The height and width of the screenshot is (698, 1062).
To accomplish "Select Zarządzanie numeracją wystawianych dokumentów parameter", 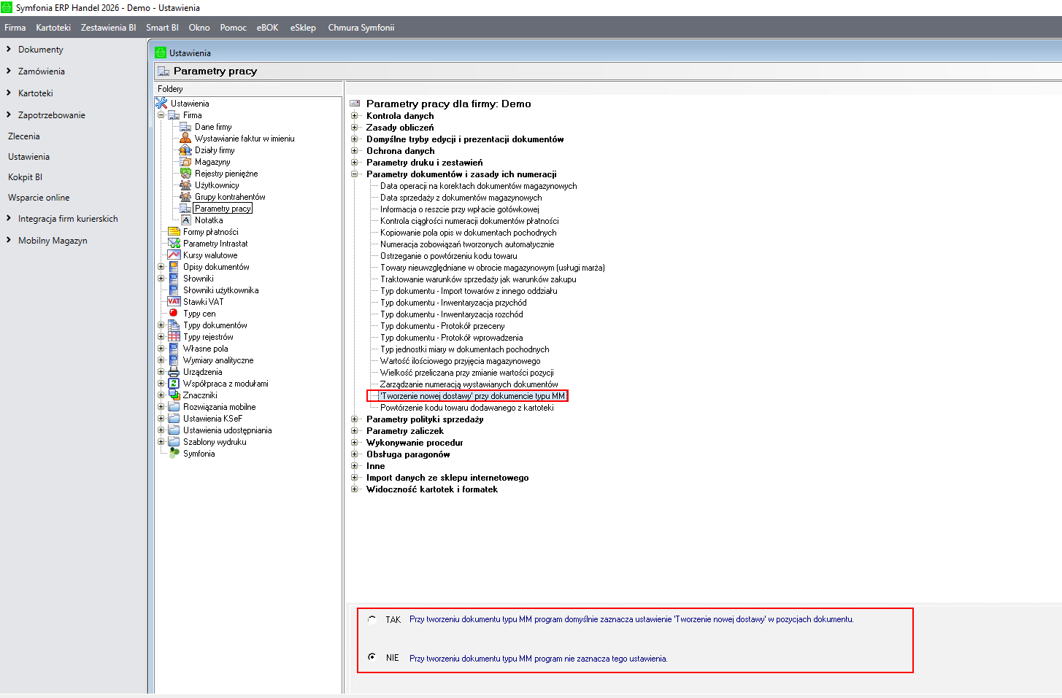I will click(469, 384).
